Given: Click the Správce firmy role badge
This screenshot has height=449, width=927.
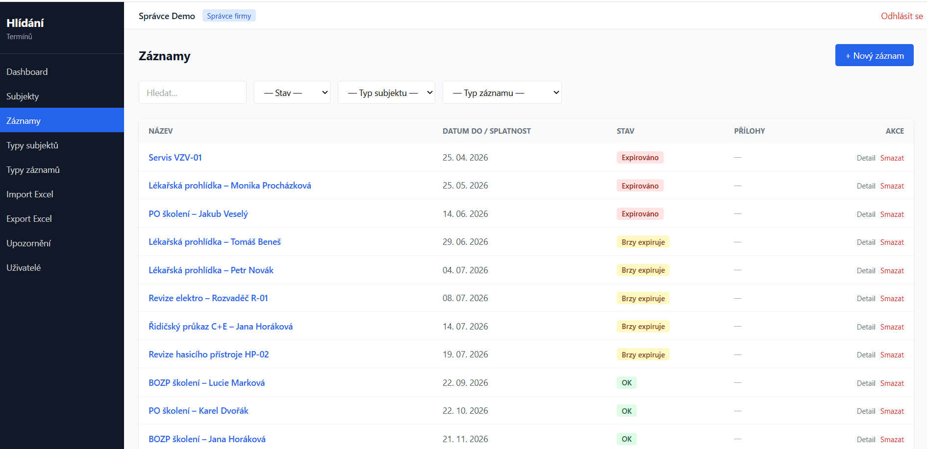Looking at the screenshot, I should click(229, 16).
